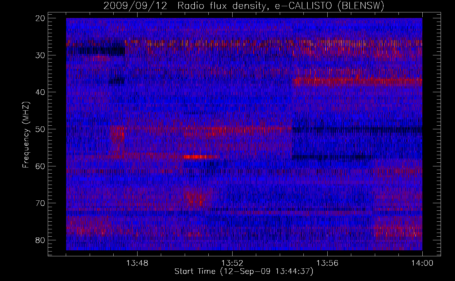The width and height of the screenshot is (455, 281).
Task: Select the 'e-CALLISTO (BLENSW)' title text
Action: [329, 6]
